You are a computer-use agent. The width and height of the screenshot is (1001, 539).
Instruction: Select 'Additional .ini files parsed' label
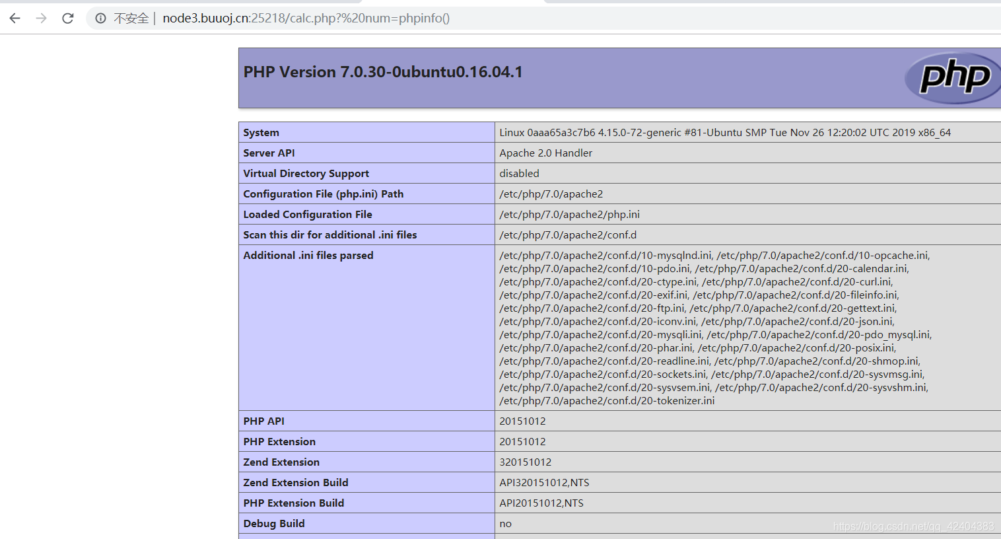308,256
